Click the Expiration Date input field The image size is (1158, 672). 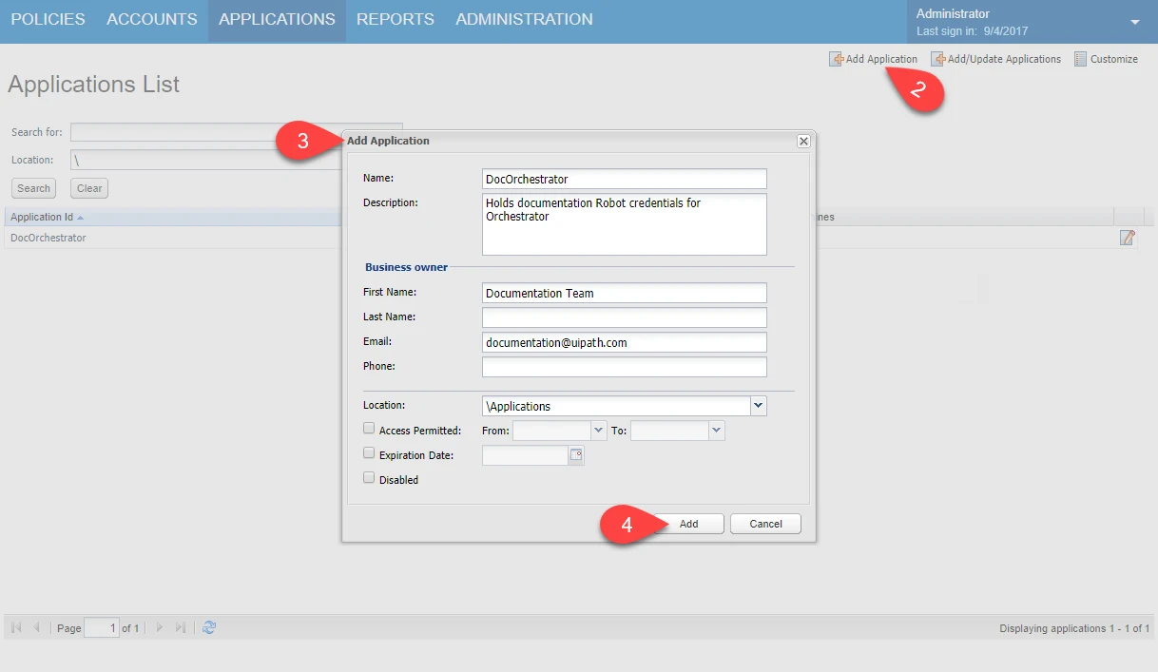point(525,455)
